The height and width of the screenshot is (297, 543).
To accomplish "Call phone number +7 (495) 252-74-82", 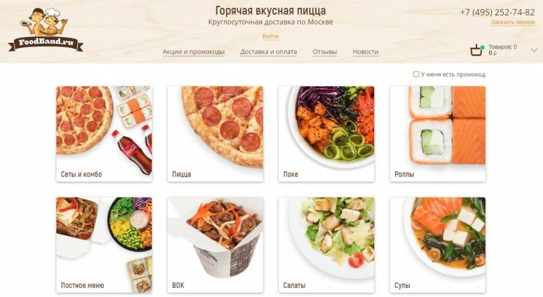I will (497, 13).
